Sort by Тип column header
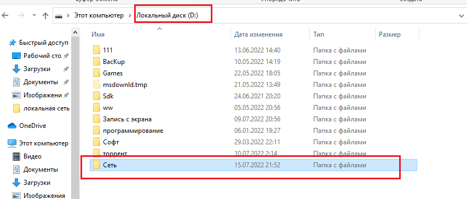 coord(319,34)
